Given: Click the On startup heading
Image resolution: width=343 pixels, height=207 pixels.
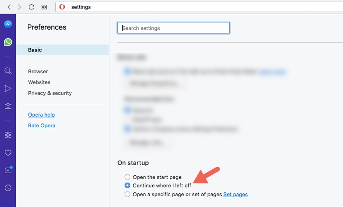Looking at the screenshot, I should pyautogui.click(x=133, y=163).
